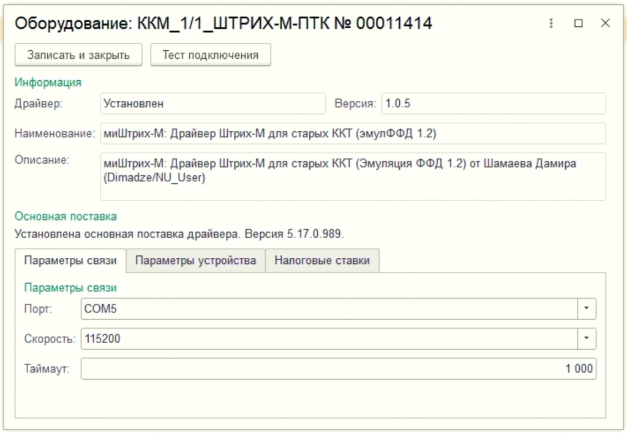This screenshot has height=433, width=627.
Task: Click the Основная поставка section header
Action: (x=66, y=216)
